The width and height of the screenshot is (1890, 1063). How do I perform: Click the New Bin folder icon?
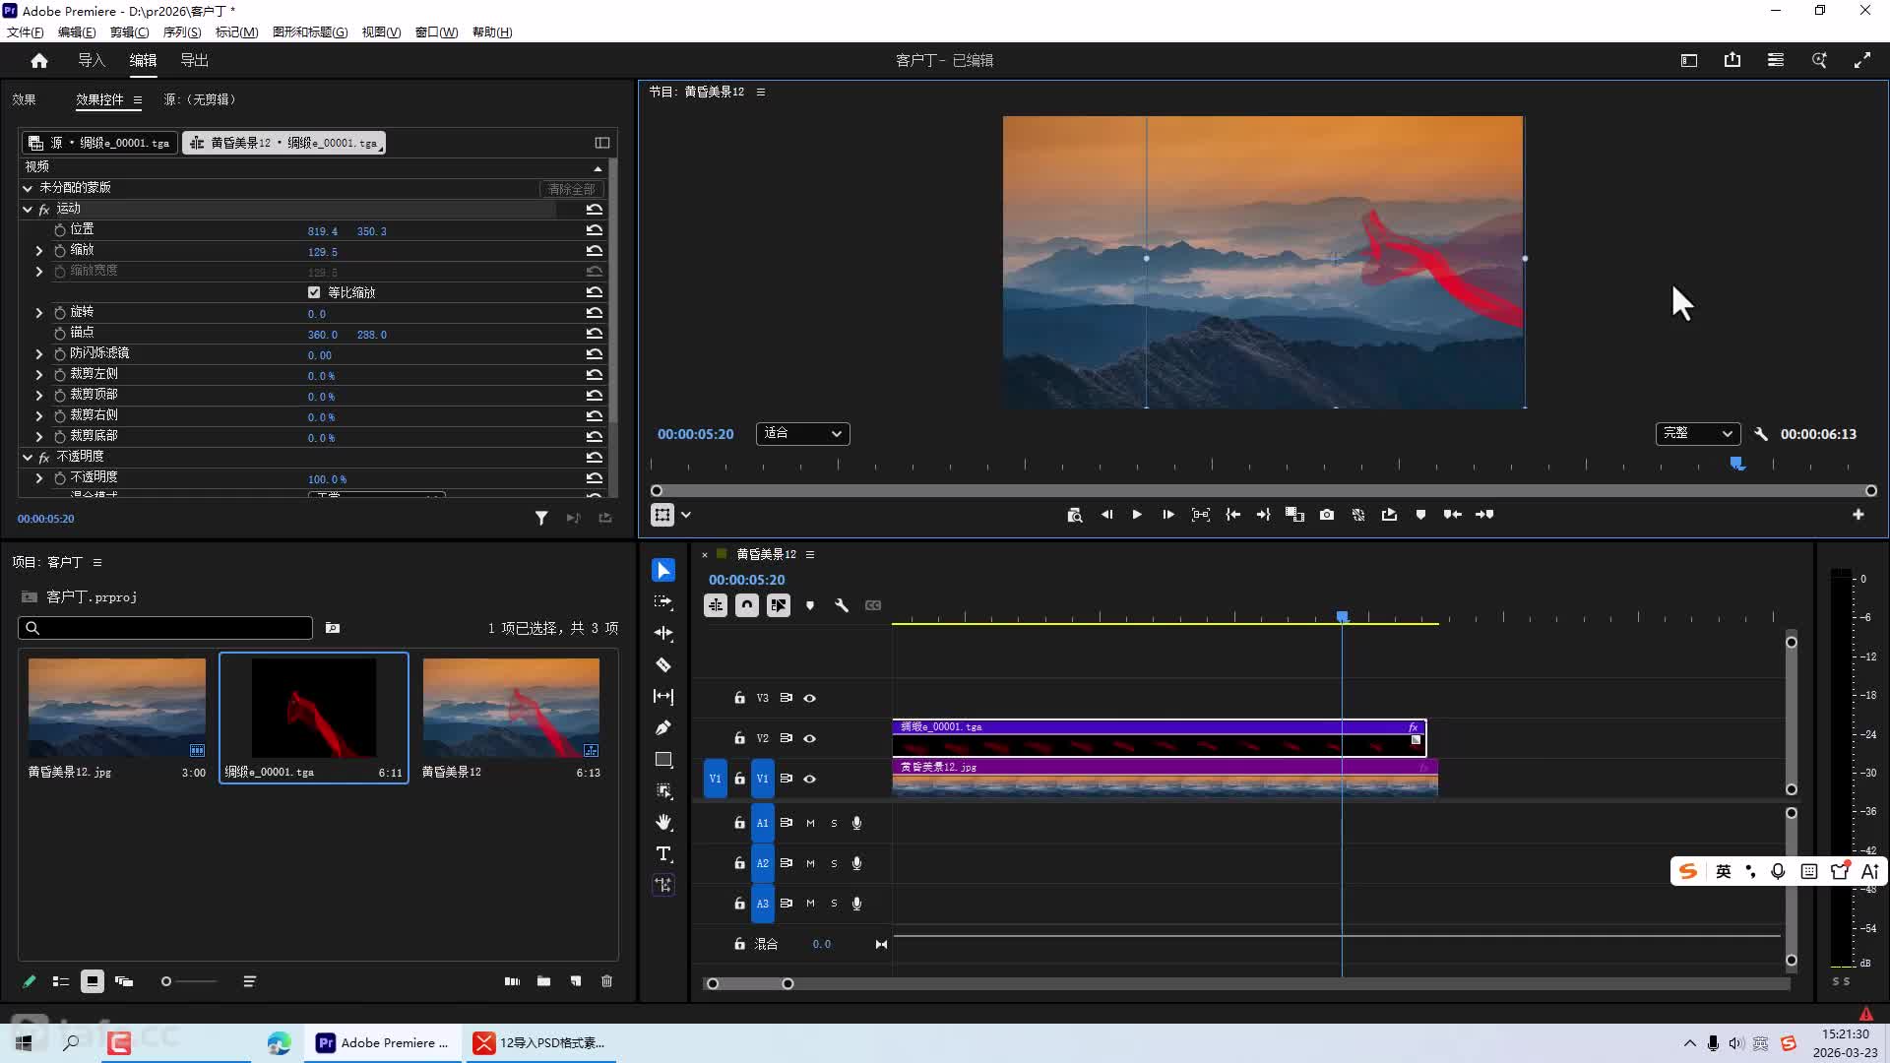[543, 981]
